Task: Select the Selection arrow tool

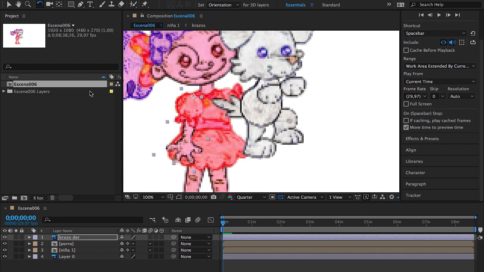Action: [x=9, y=5]
